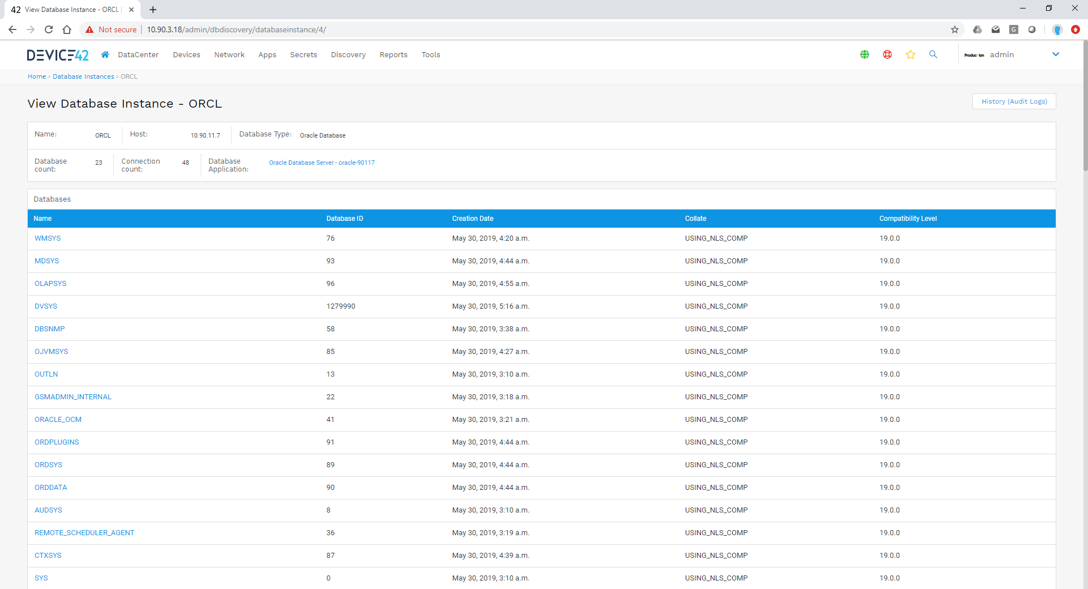1088x589 pixels.
Task: Open the favorites star in Device42 header
Action: coord(911,54)
